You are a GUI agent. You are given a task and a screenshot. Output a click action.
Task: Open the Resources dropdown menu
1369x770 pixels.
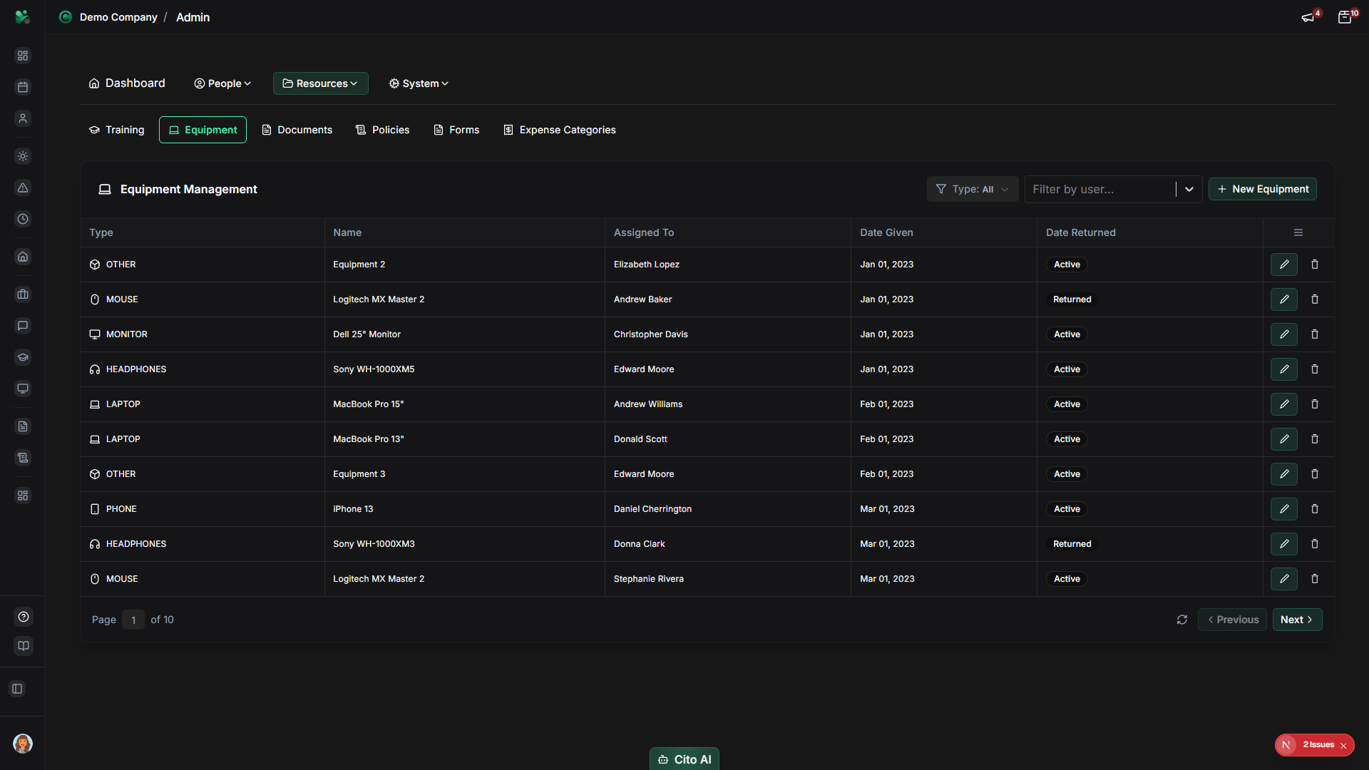320,83
